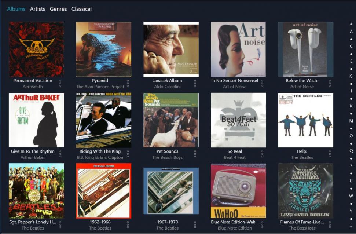Open the options dots for 1962-1966 album
The width and height of the screenshot is (356, 234).
pyautogui.click(x=128, y=224)
